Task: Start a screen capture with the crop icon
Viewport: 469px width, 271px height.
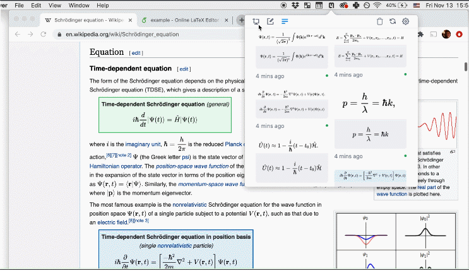Action: (x=256, y=21)
